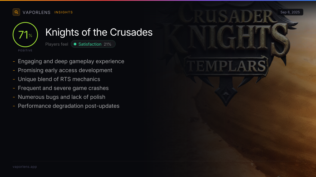Select 'Performance degradation post-updates' point

[x=68, y=106]
